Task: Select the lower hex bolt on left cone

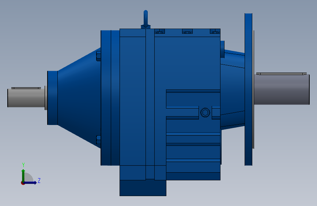Action: click(98, 140)
